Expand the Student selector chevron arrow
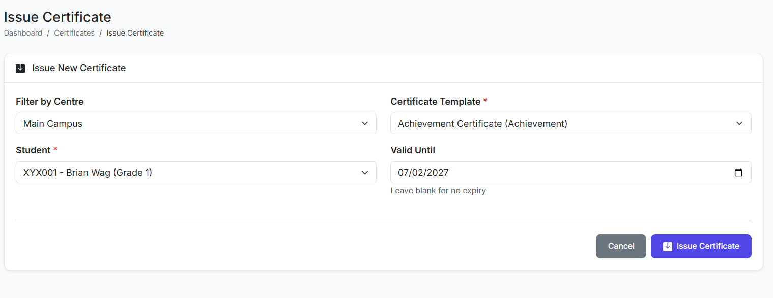The height and width of the screenshot is (298, 773). [365, 173]
